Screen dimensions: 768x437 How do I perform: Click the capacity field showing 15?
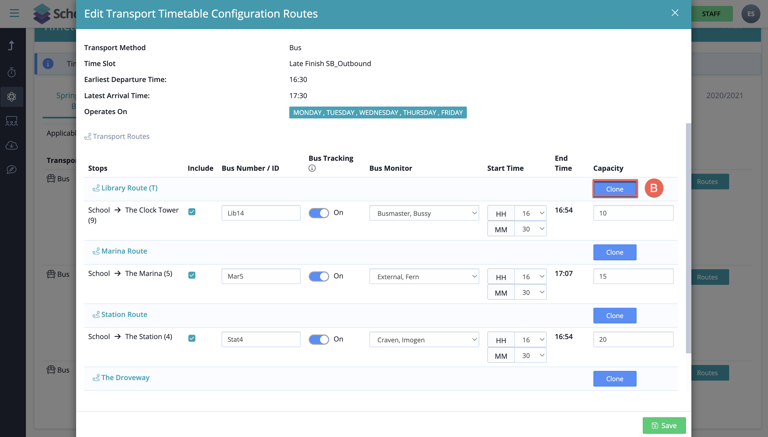(633, 276)
